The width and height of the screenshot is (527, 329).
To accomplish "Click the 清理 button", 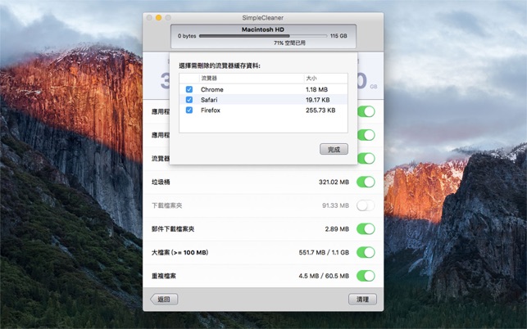I will tap(362, 299).
